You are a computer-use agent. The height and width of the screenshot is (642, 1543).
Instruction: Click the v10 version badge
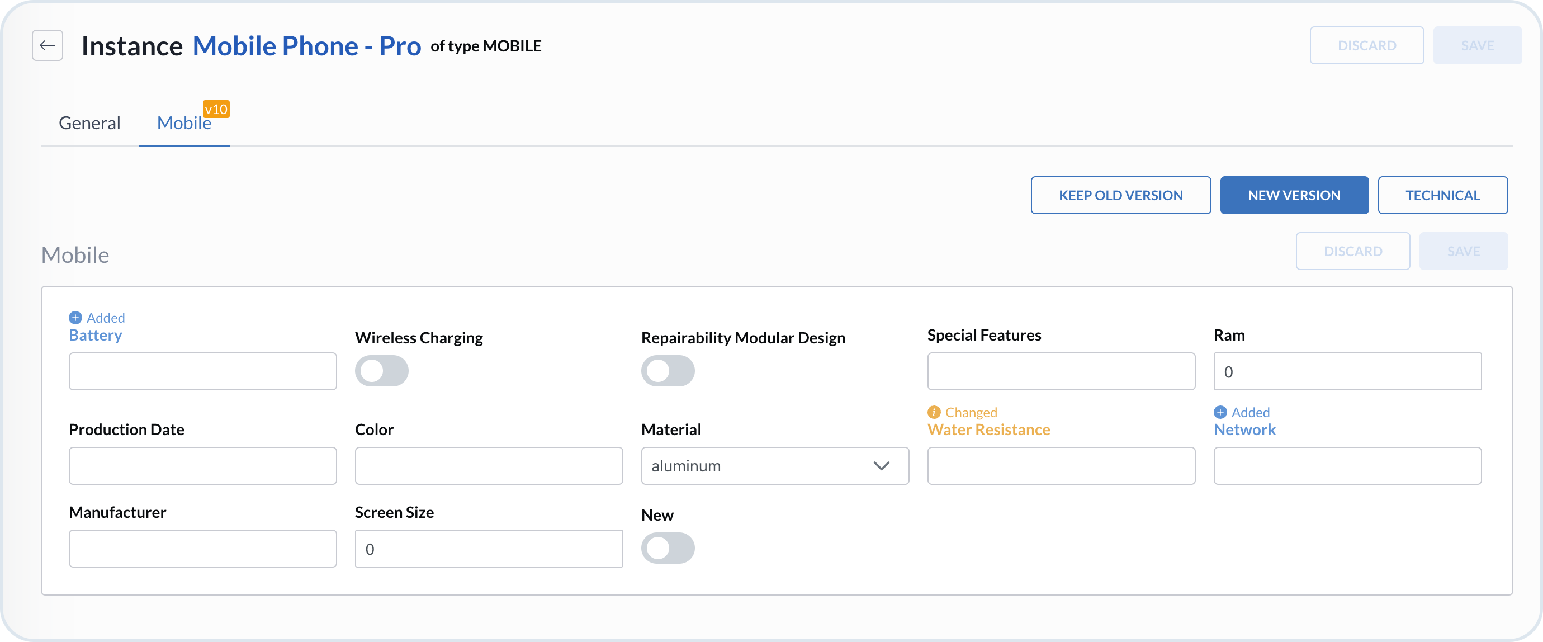[216, 109]
